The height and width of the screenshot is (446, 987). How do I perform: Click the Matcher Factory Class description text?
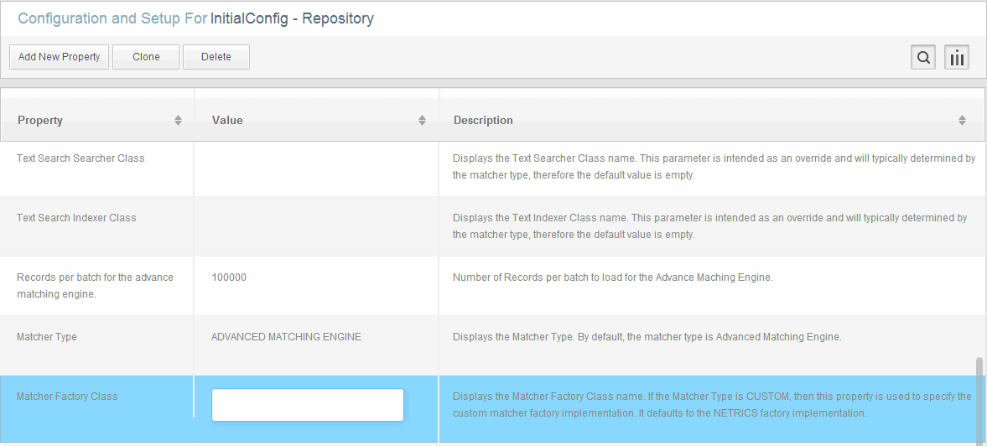(x=712, y=405)
